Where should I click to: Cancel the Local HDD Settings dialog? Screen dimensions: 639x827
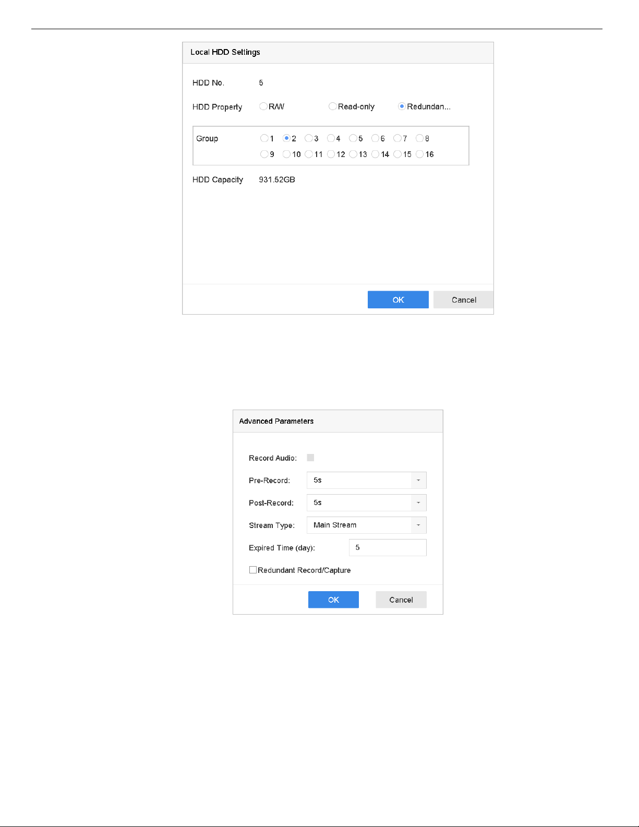(463, 299)
